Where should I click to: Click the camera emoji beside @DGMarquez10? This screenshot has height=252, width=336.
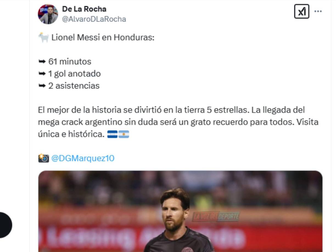coord(43,158)
